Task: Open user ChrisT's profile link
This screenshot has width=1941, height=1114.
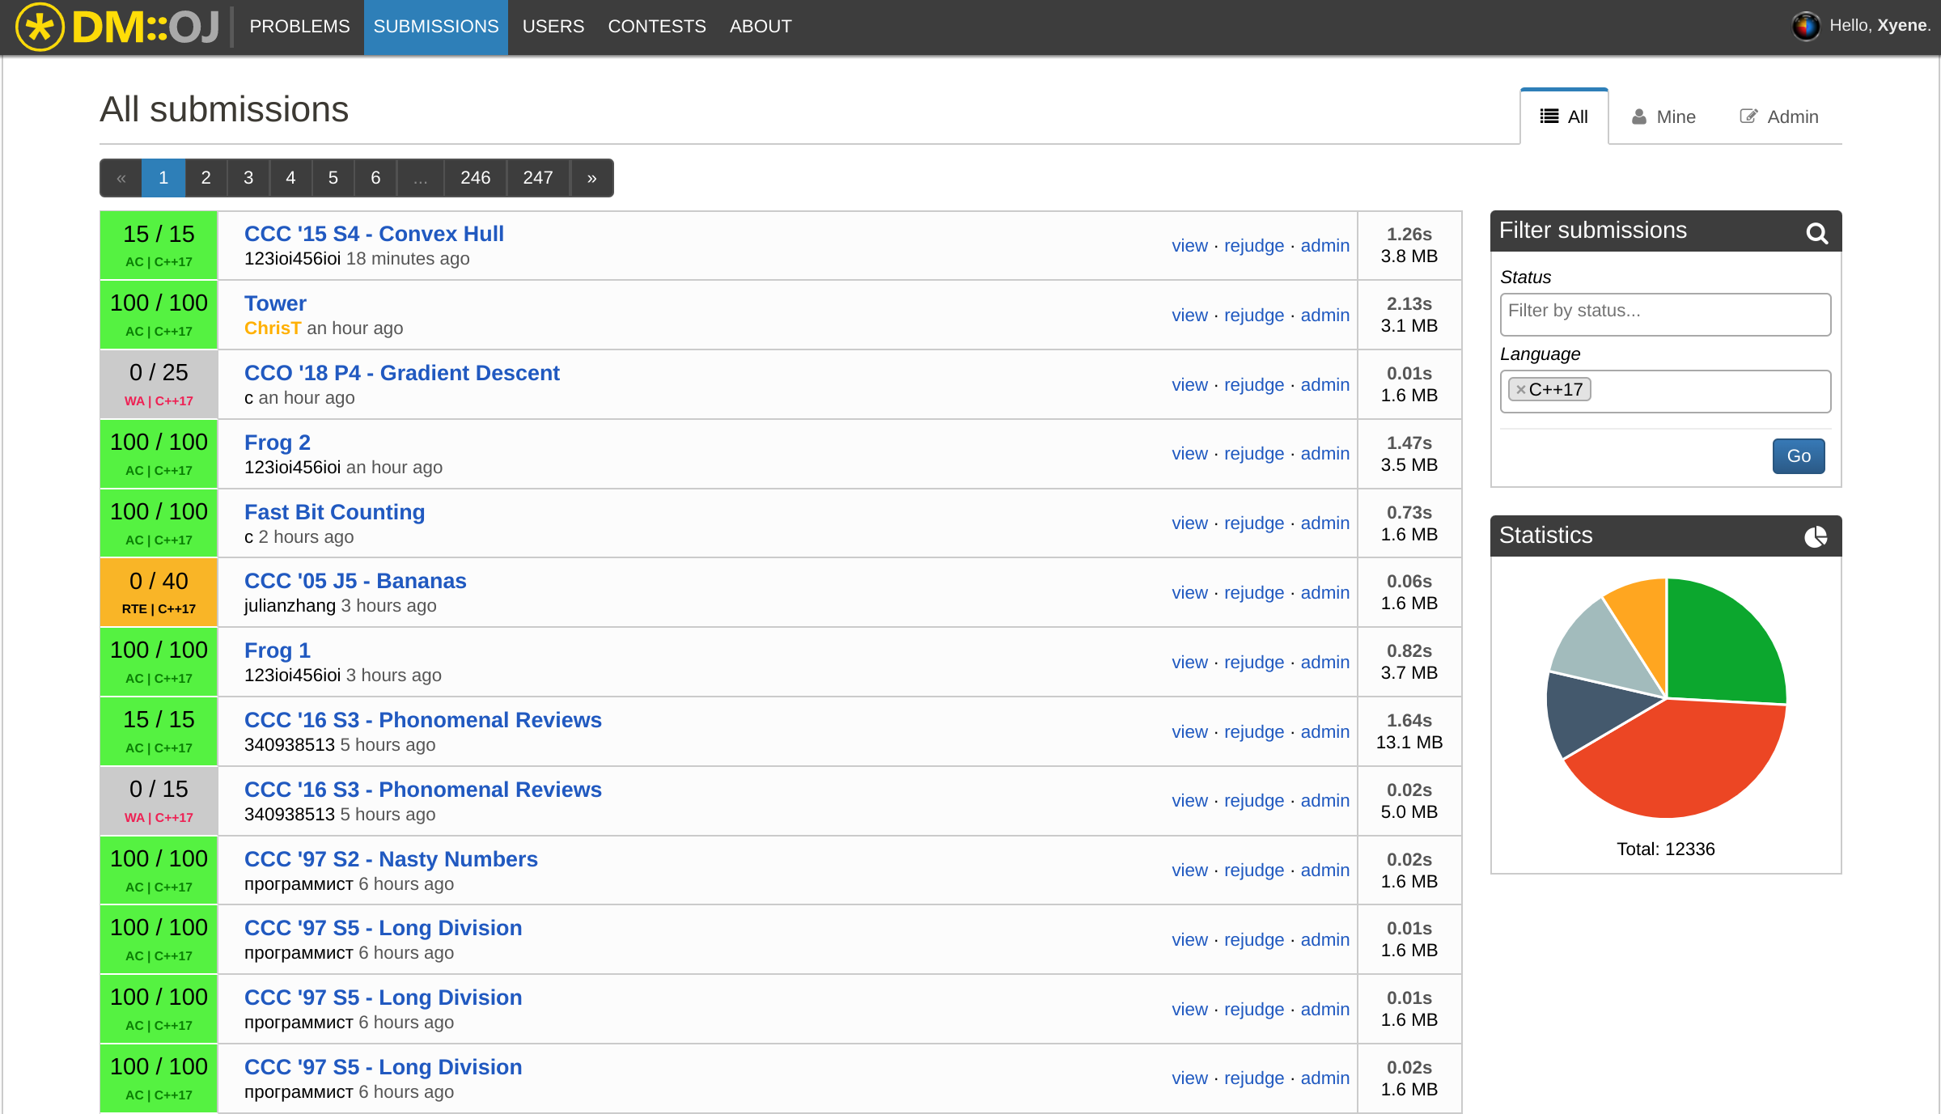Action: coord(273,328)
